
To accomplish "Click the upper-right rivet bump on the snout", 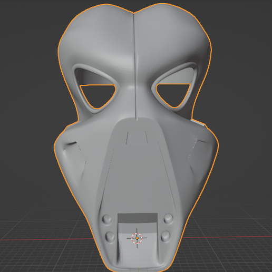I will 168,219.
